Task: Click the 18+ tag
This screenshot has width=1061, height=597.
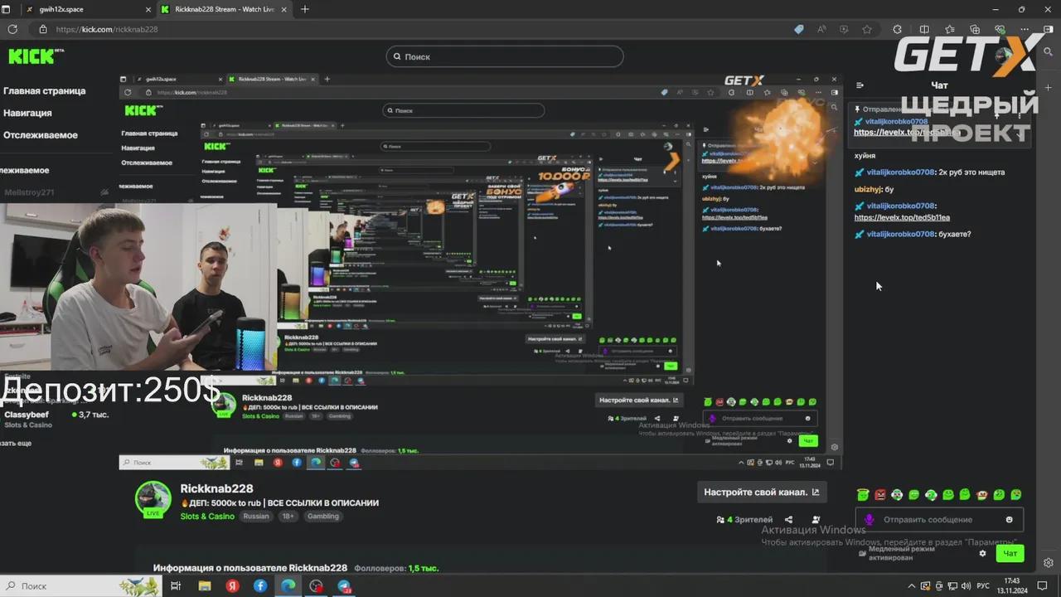Action: coord(288,516)
